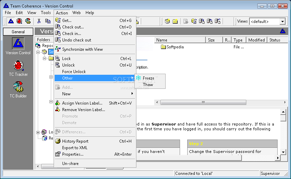Choose Un-share at menu bottom
The width and height of the screenshot is (291, 179).
point(95,164)
